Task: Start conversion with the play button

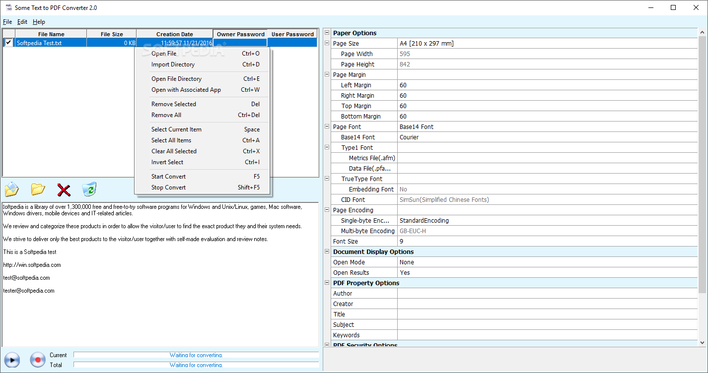Action: coord(11,360)
